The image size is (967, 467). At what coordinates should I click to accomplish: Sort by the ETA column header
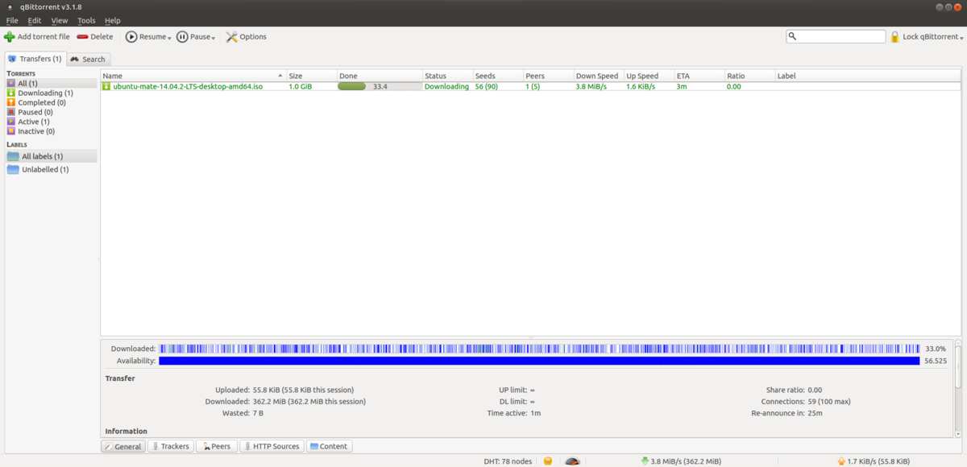pyautogui.click(x=699, y=76)
